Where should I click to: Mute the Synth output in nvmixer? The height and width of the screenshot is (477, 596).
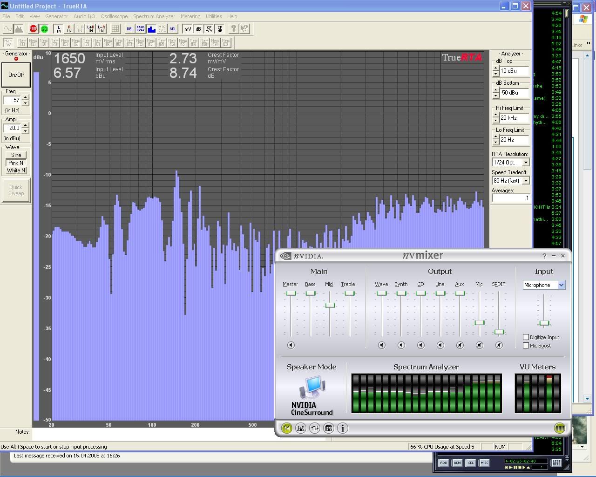[401, 345]
